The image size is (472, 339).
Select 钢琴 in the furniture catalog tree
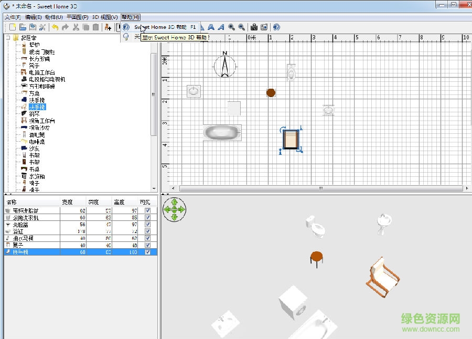[x=34, y=113]
